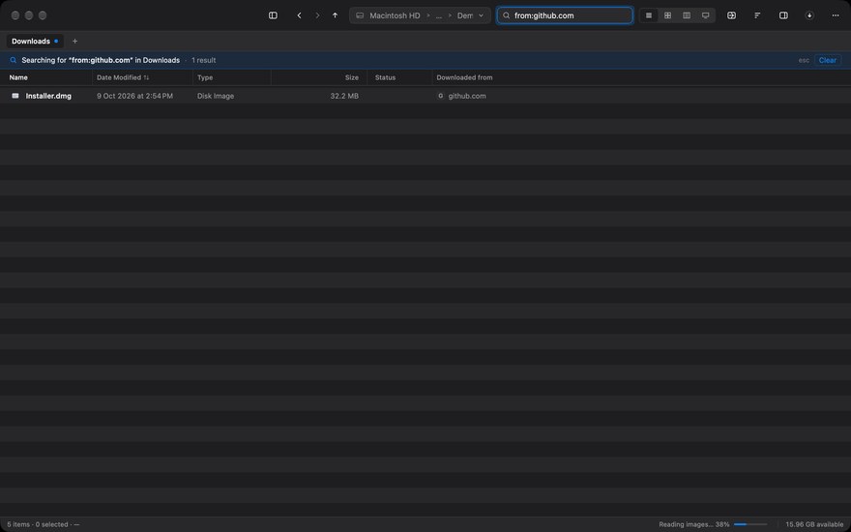The height and width of the screenshot is (532, 851).
Task: Click the search icon in results banner
Action: pyautogui.click(x=14, y=60)
